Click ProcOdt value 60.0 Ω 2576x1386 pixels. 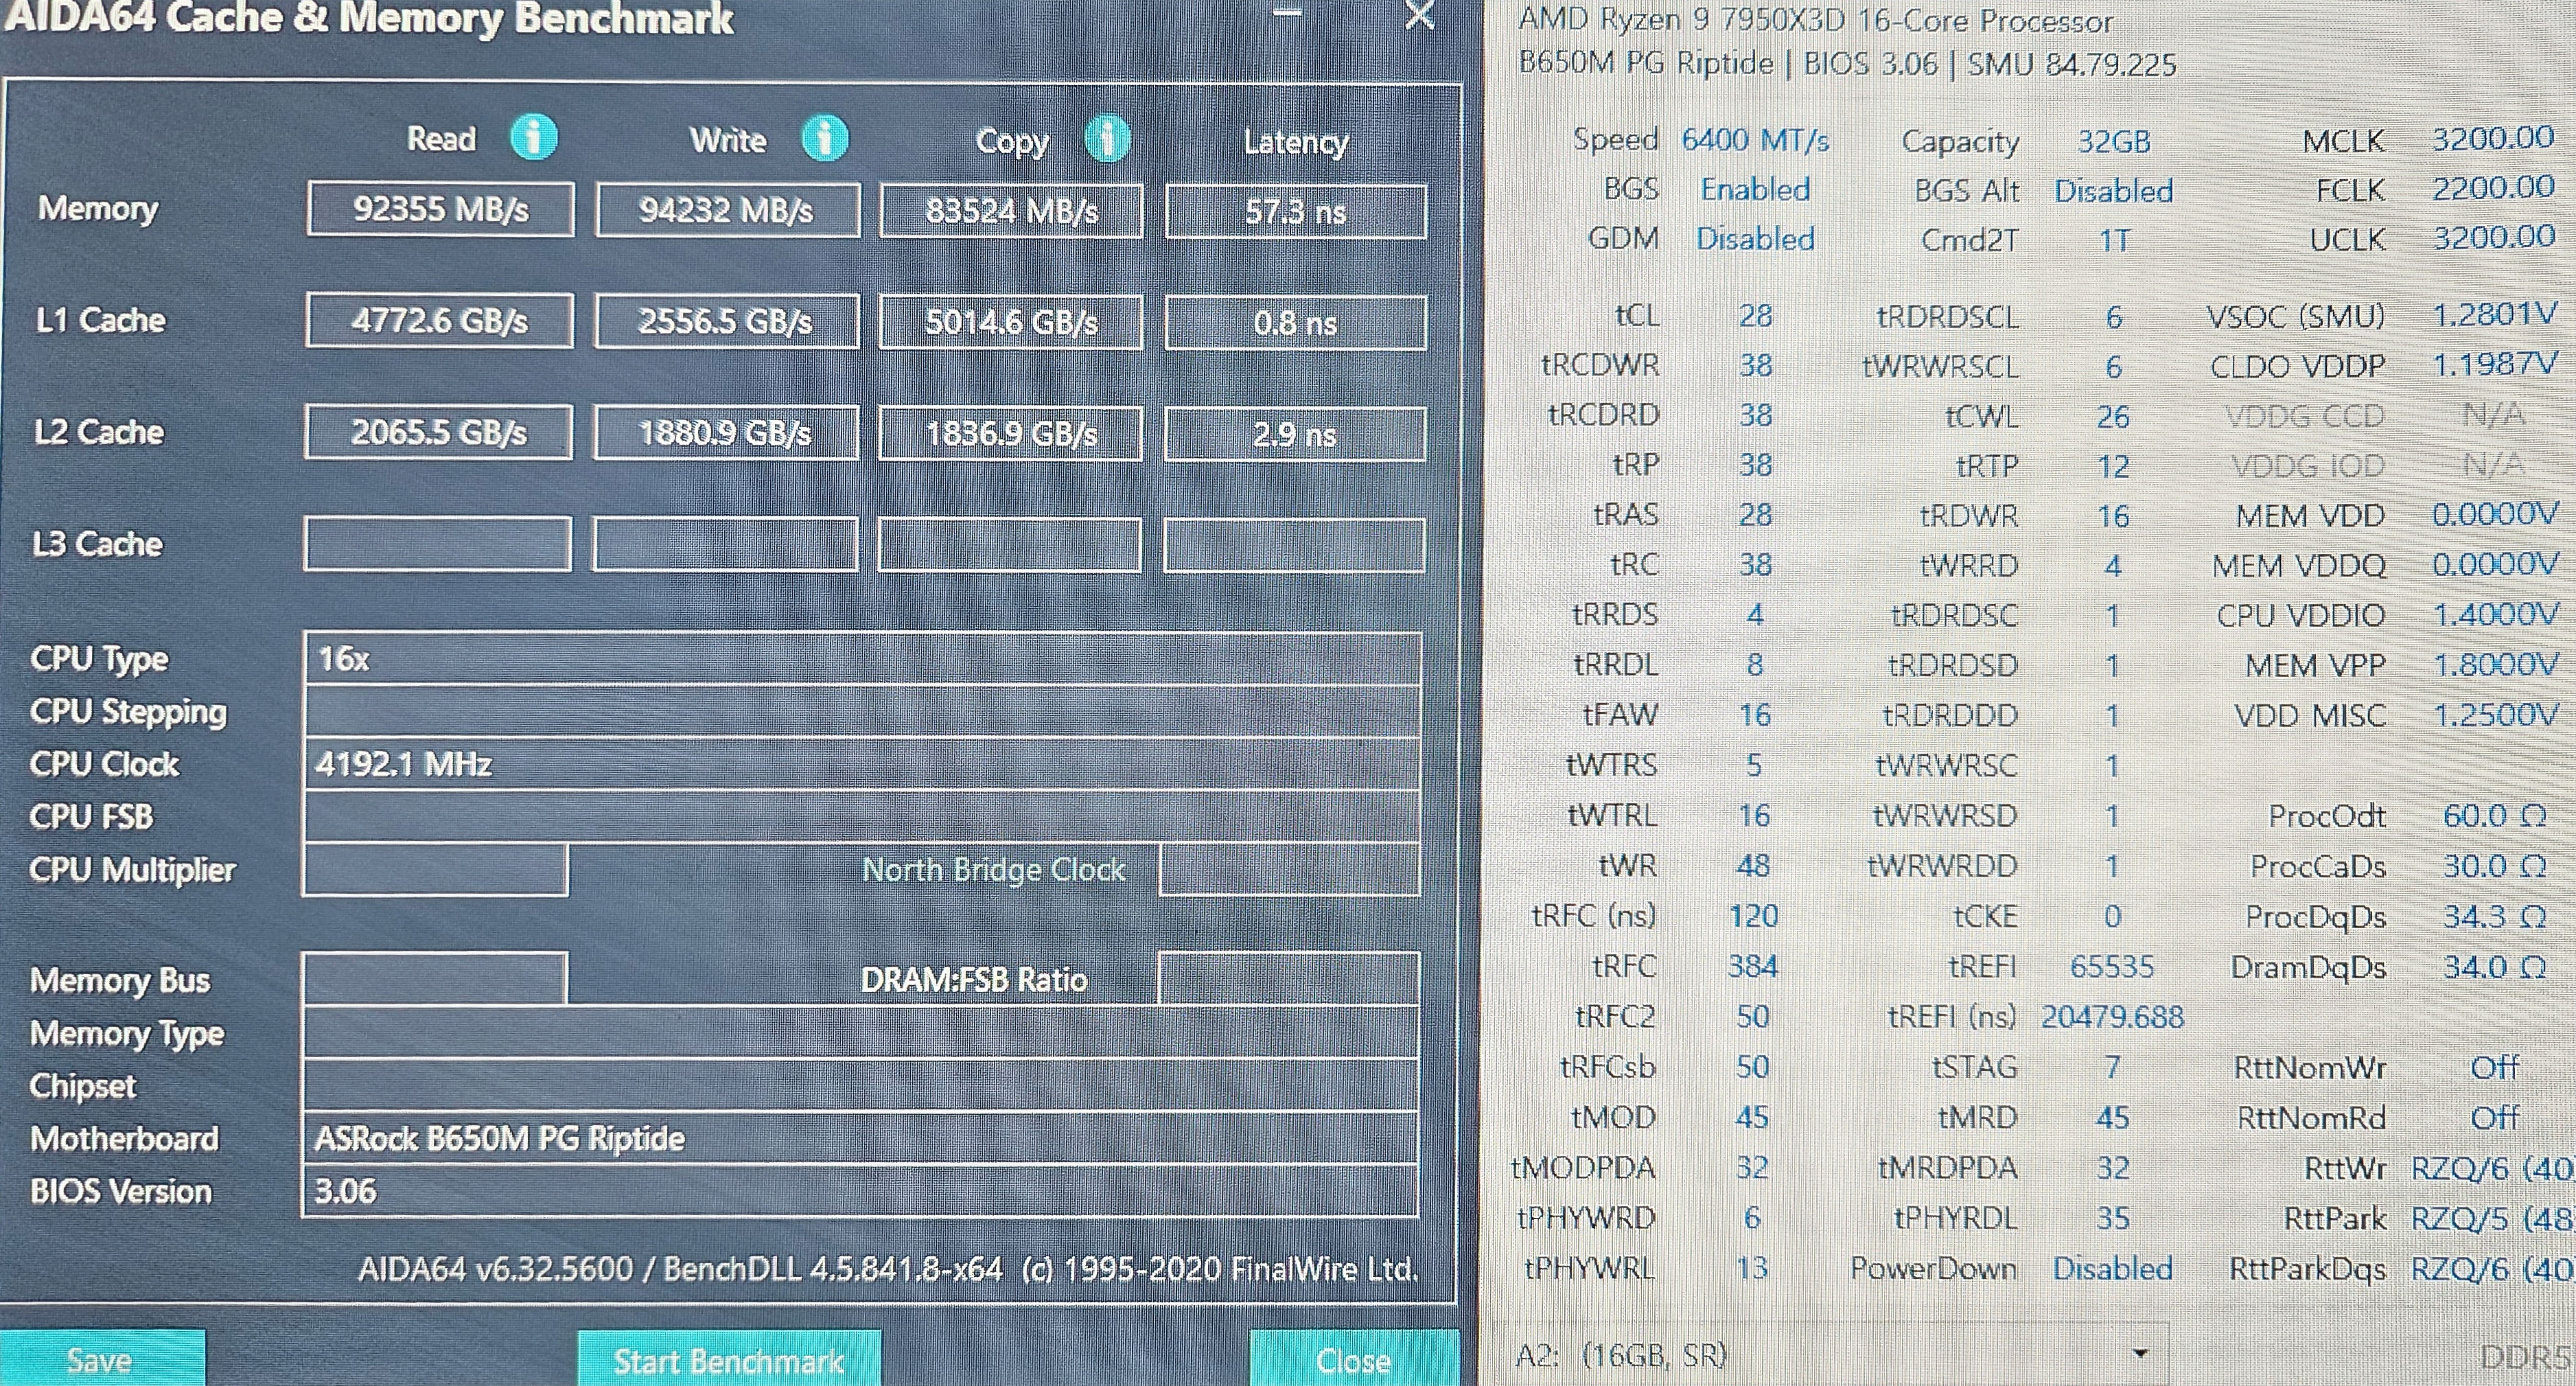point(2495,816)
